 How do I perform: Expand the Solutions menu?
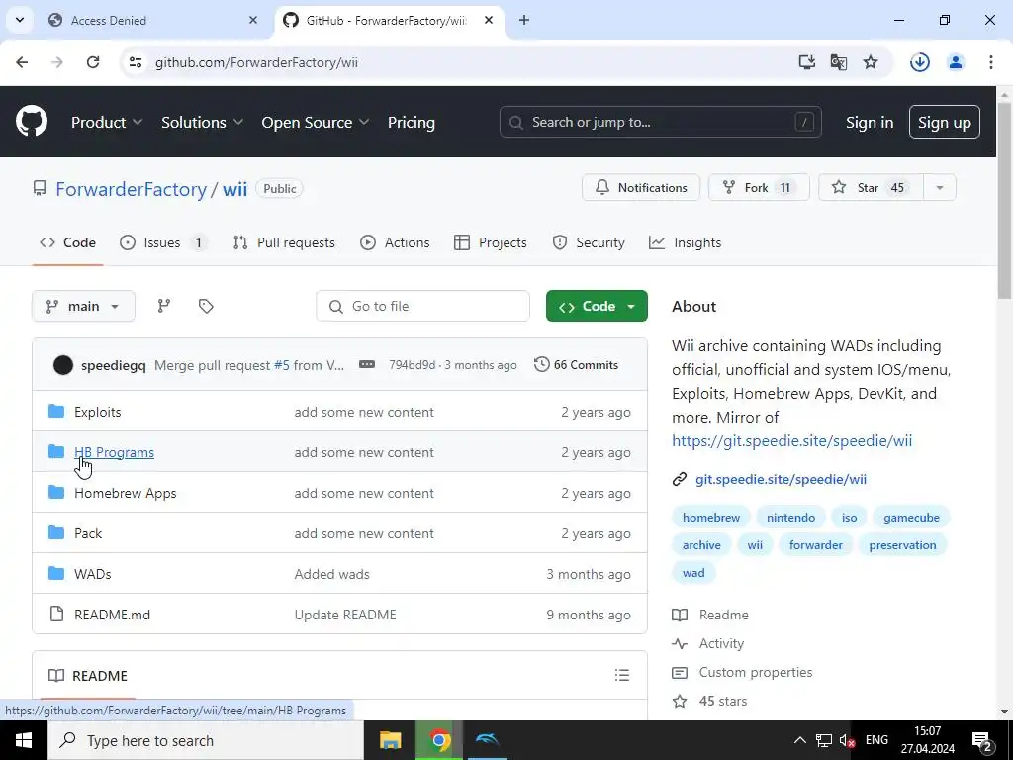[x=202, y=122]
